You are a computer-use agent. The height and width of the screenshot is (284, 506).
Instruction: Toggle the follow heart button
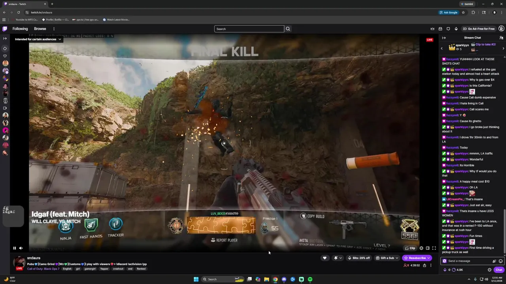pos(325,258)
